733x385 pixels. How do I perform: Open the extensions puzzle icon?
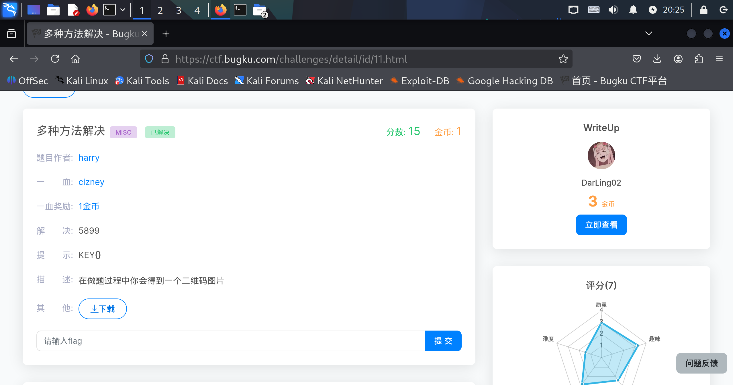pyautogui.click(x=699, y=59)
